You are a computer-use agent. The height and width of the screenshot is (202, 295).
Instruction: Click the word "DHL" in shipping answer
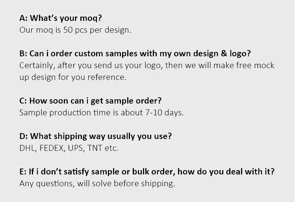(27, 148)
